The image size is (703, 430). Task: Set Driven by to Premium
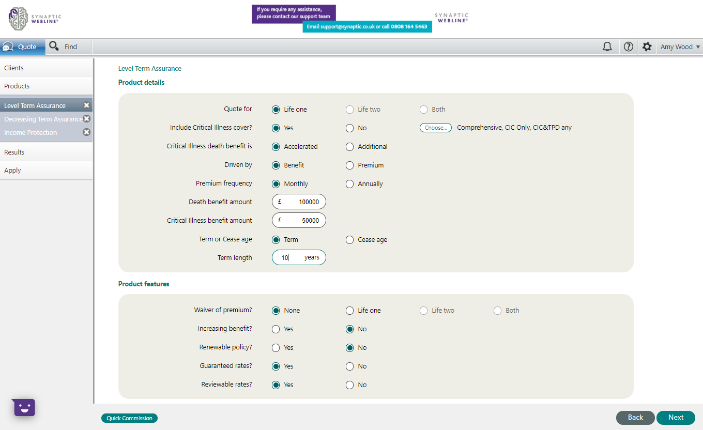[350, 165]
